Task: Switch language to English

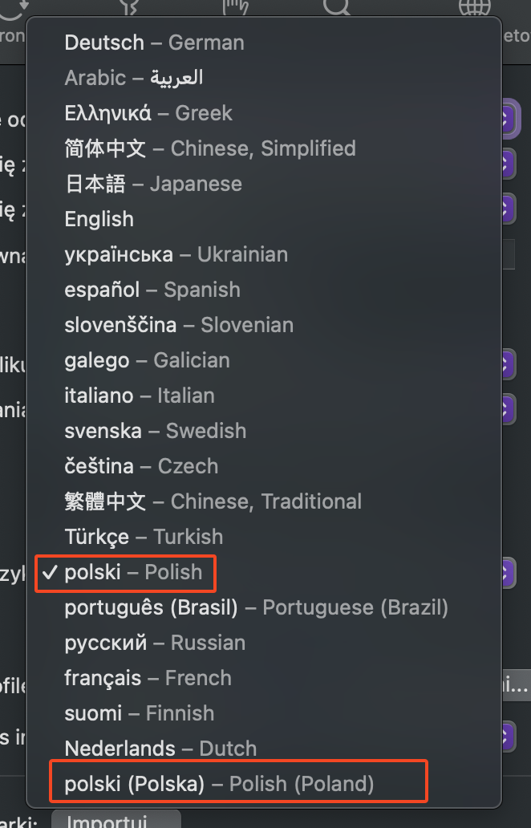Action: tap(99, 219)
